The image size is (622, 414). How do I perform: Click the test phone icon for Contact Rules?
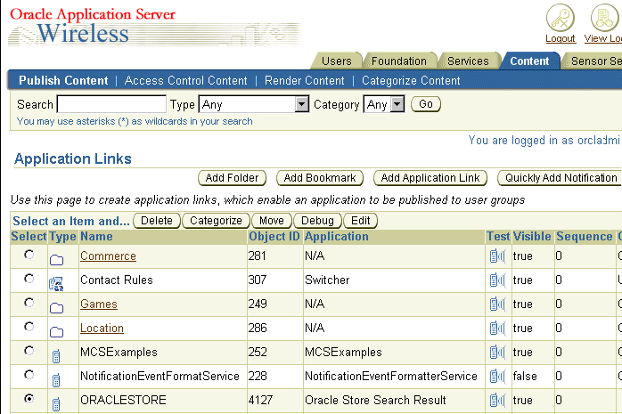497,280
